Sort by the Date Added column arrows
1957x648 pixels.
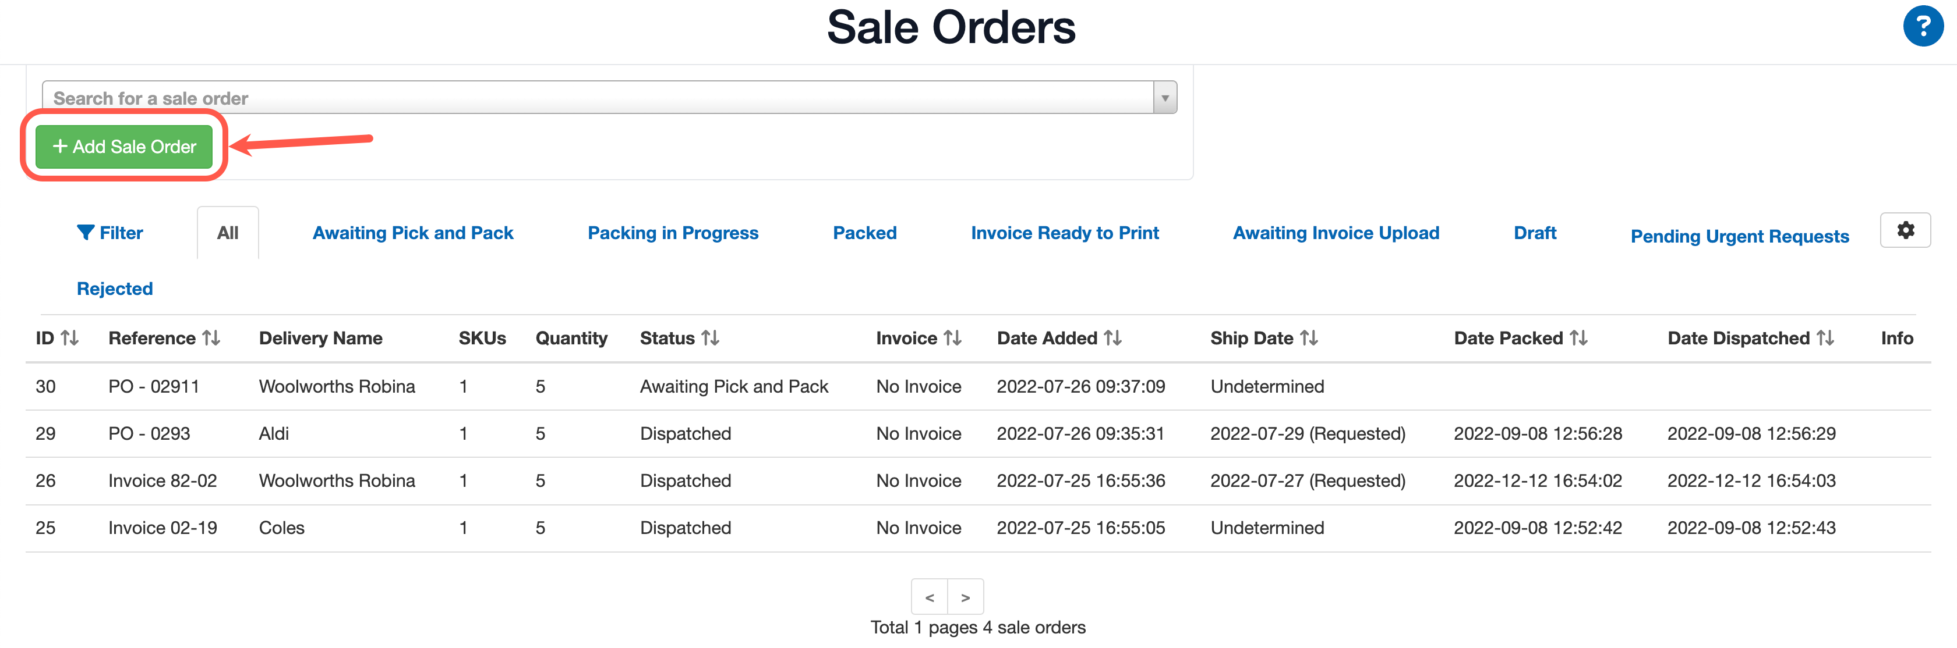point(1113,337)
